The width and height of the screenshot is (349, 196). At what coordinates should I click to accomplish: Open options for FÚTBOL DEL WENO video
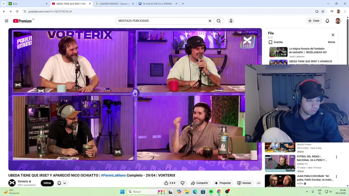[336, 157]
